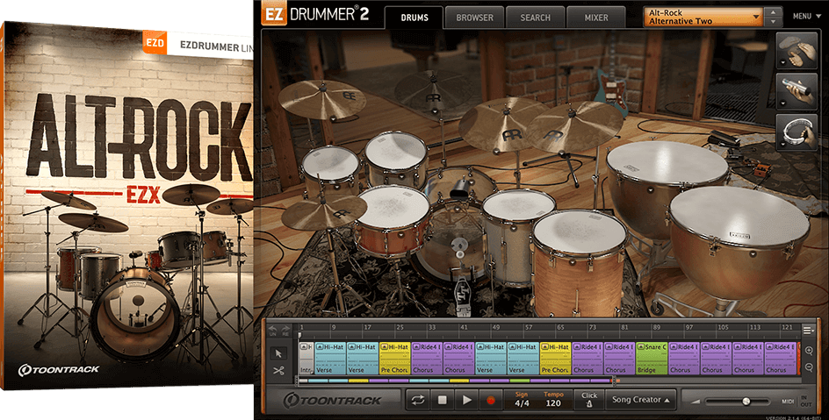Step to next preset with down arrow

click(x=773, y=22)
